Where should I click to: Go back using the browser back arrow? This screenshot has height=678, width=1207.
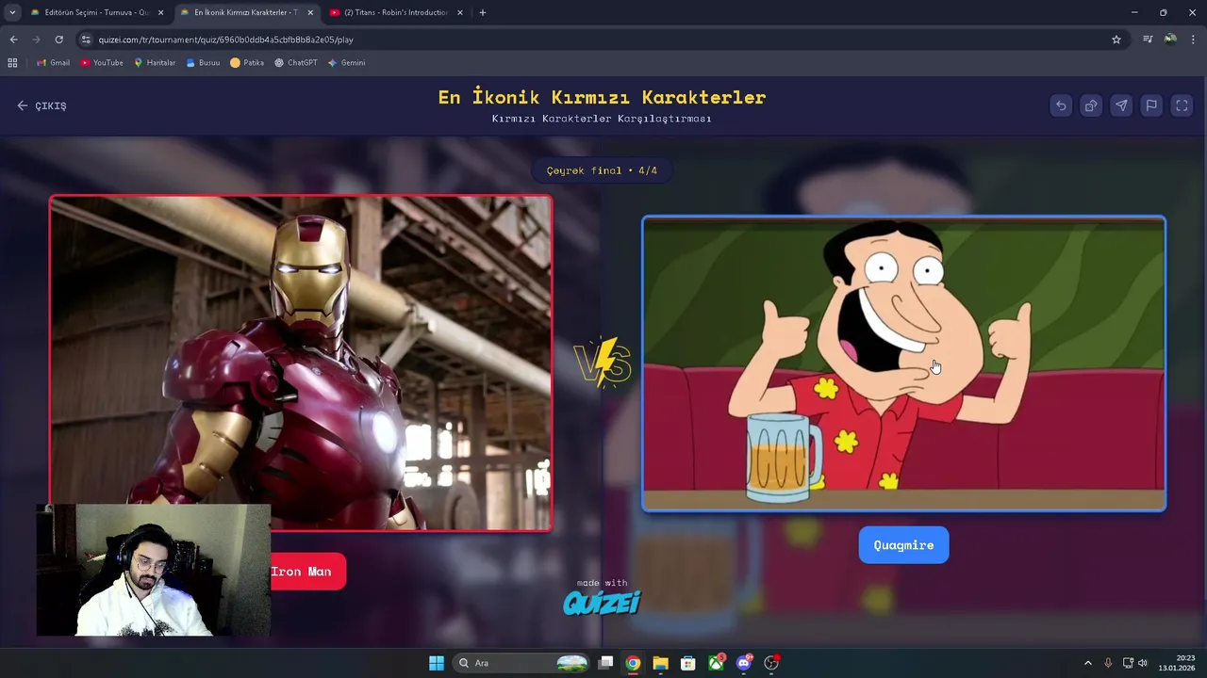pos(13,40)
